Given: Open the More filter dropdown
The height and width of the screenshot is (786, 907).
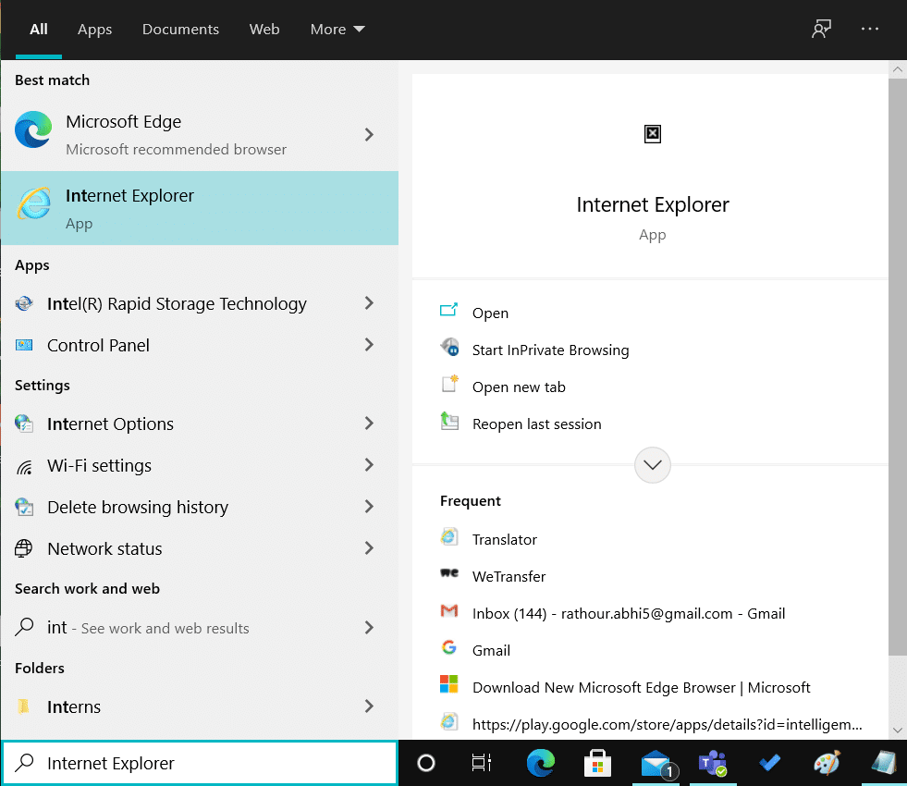Looking at the screenshot, I should 337,29.
